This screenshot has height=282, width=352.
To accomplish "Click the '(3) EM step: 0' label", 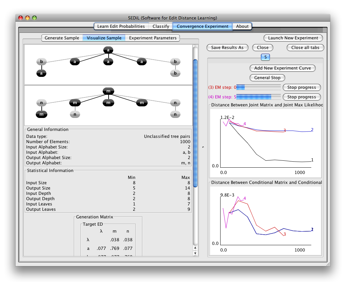I will click(222, 87).
